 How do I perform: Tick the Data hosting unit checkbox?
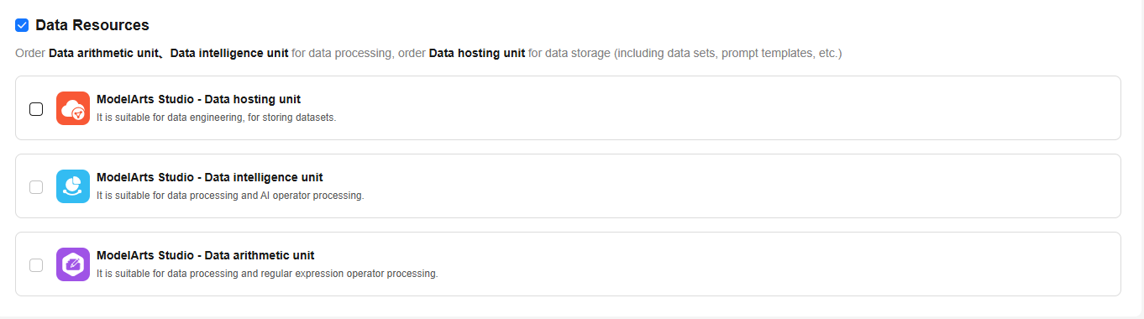[x=36, y=109]
